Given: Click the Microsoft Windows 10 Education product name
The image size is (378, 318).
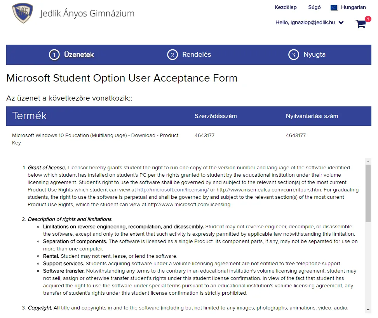Looking at the screenshot, I should (x=95, y=139).
